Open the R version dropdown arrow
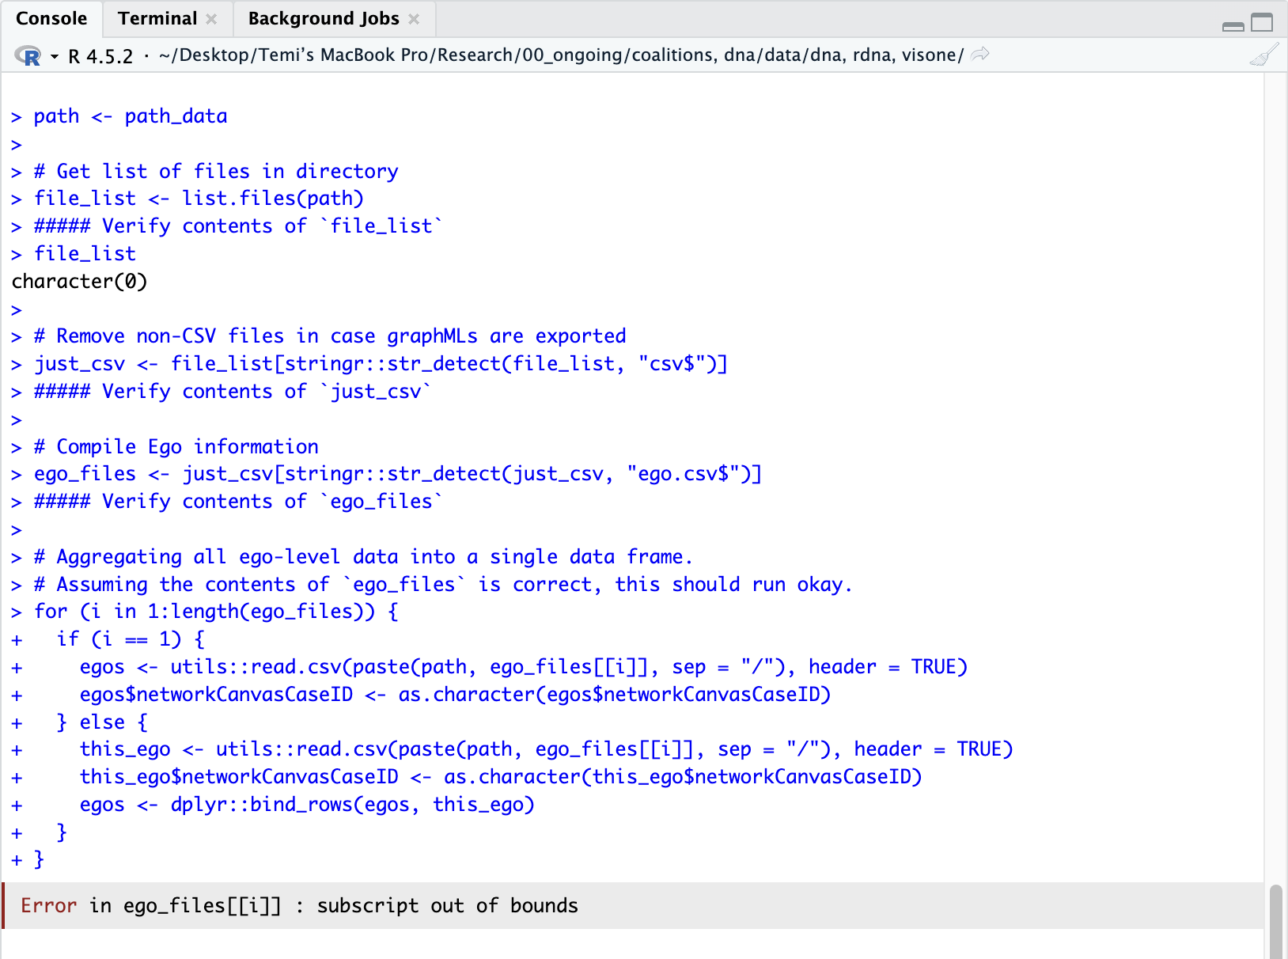This screenshot has width=1288, height=959. click(55, 56)
